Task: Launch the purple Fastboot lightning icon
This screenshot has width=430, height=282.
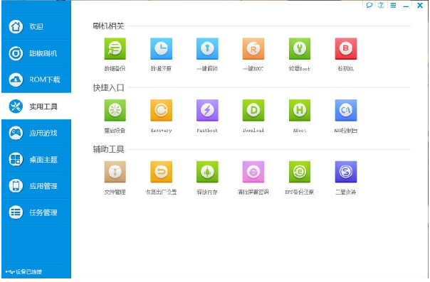Action: tap(207, 110)
